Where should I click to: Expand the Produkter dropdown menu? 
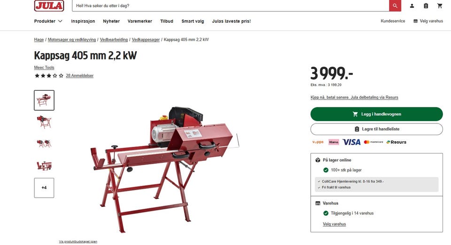[48, 21]
